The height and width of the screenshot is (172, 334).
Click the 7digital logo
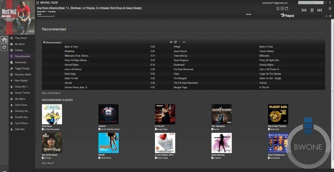click(287, 15)
